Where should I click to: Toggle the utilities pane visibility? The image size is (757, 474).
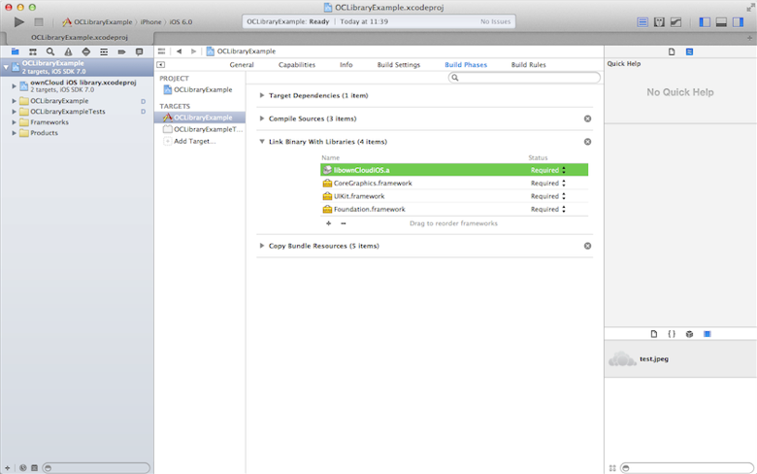coord(740,21)
